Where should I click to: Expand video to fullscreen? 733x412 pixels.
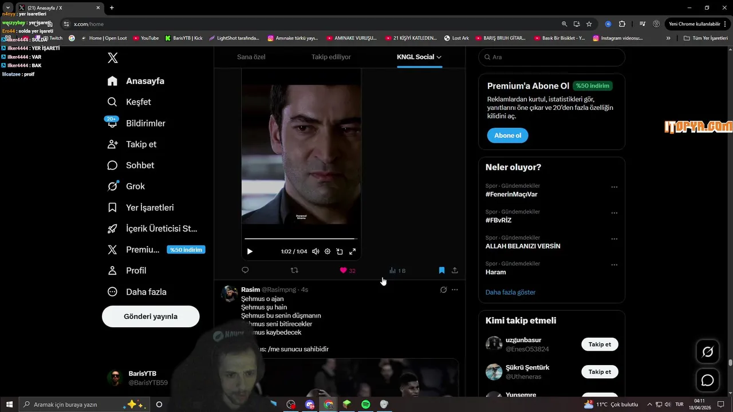point(352,251)
